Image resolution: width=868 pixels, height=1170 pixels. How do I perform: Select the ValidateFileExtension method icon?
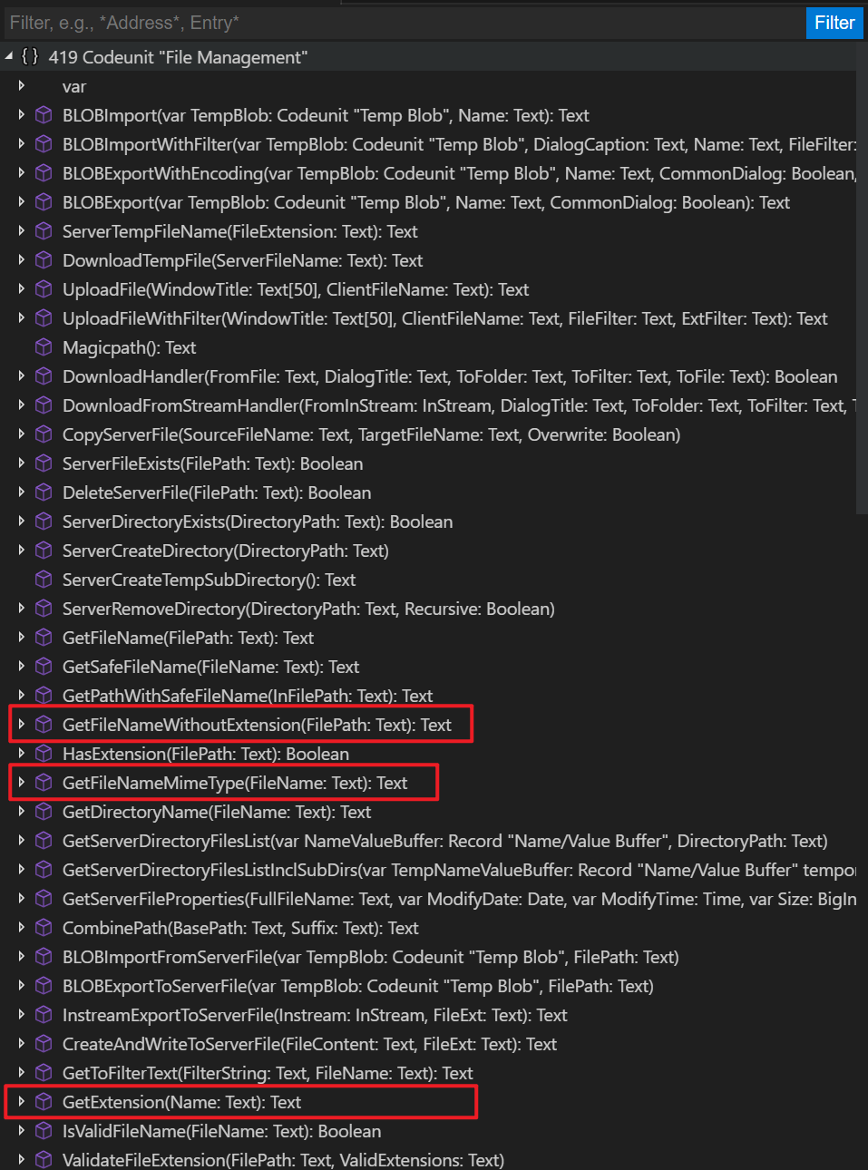tap(44, 1160)
